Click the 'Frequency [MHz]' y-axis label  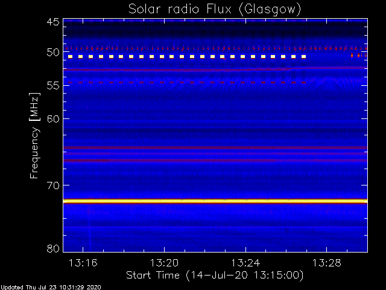(35, 134)
